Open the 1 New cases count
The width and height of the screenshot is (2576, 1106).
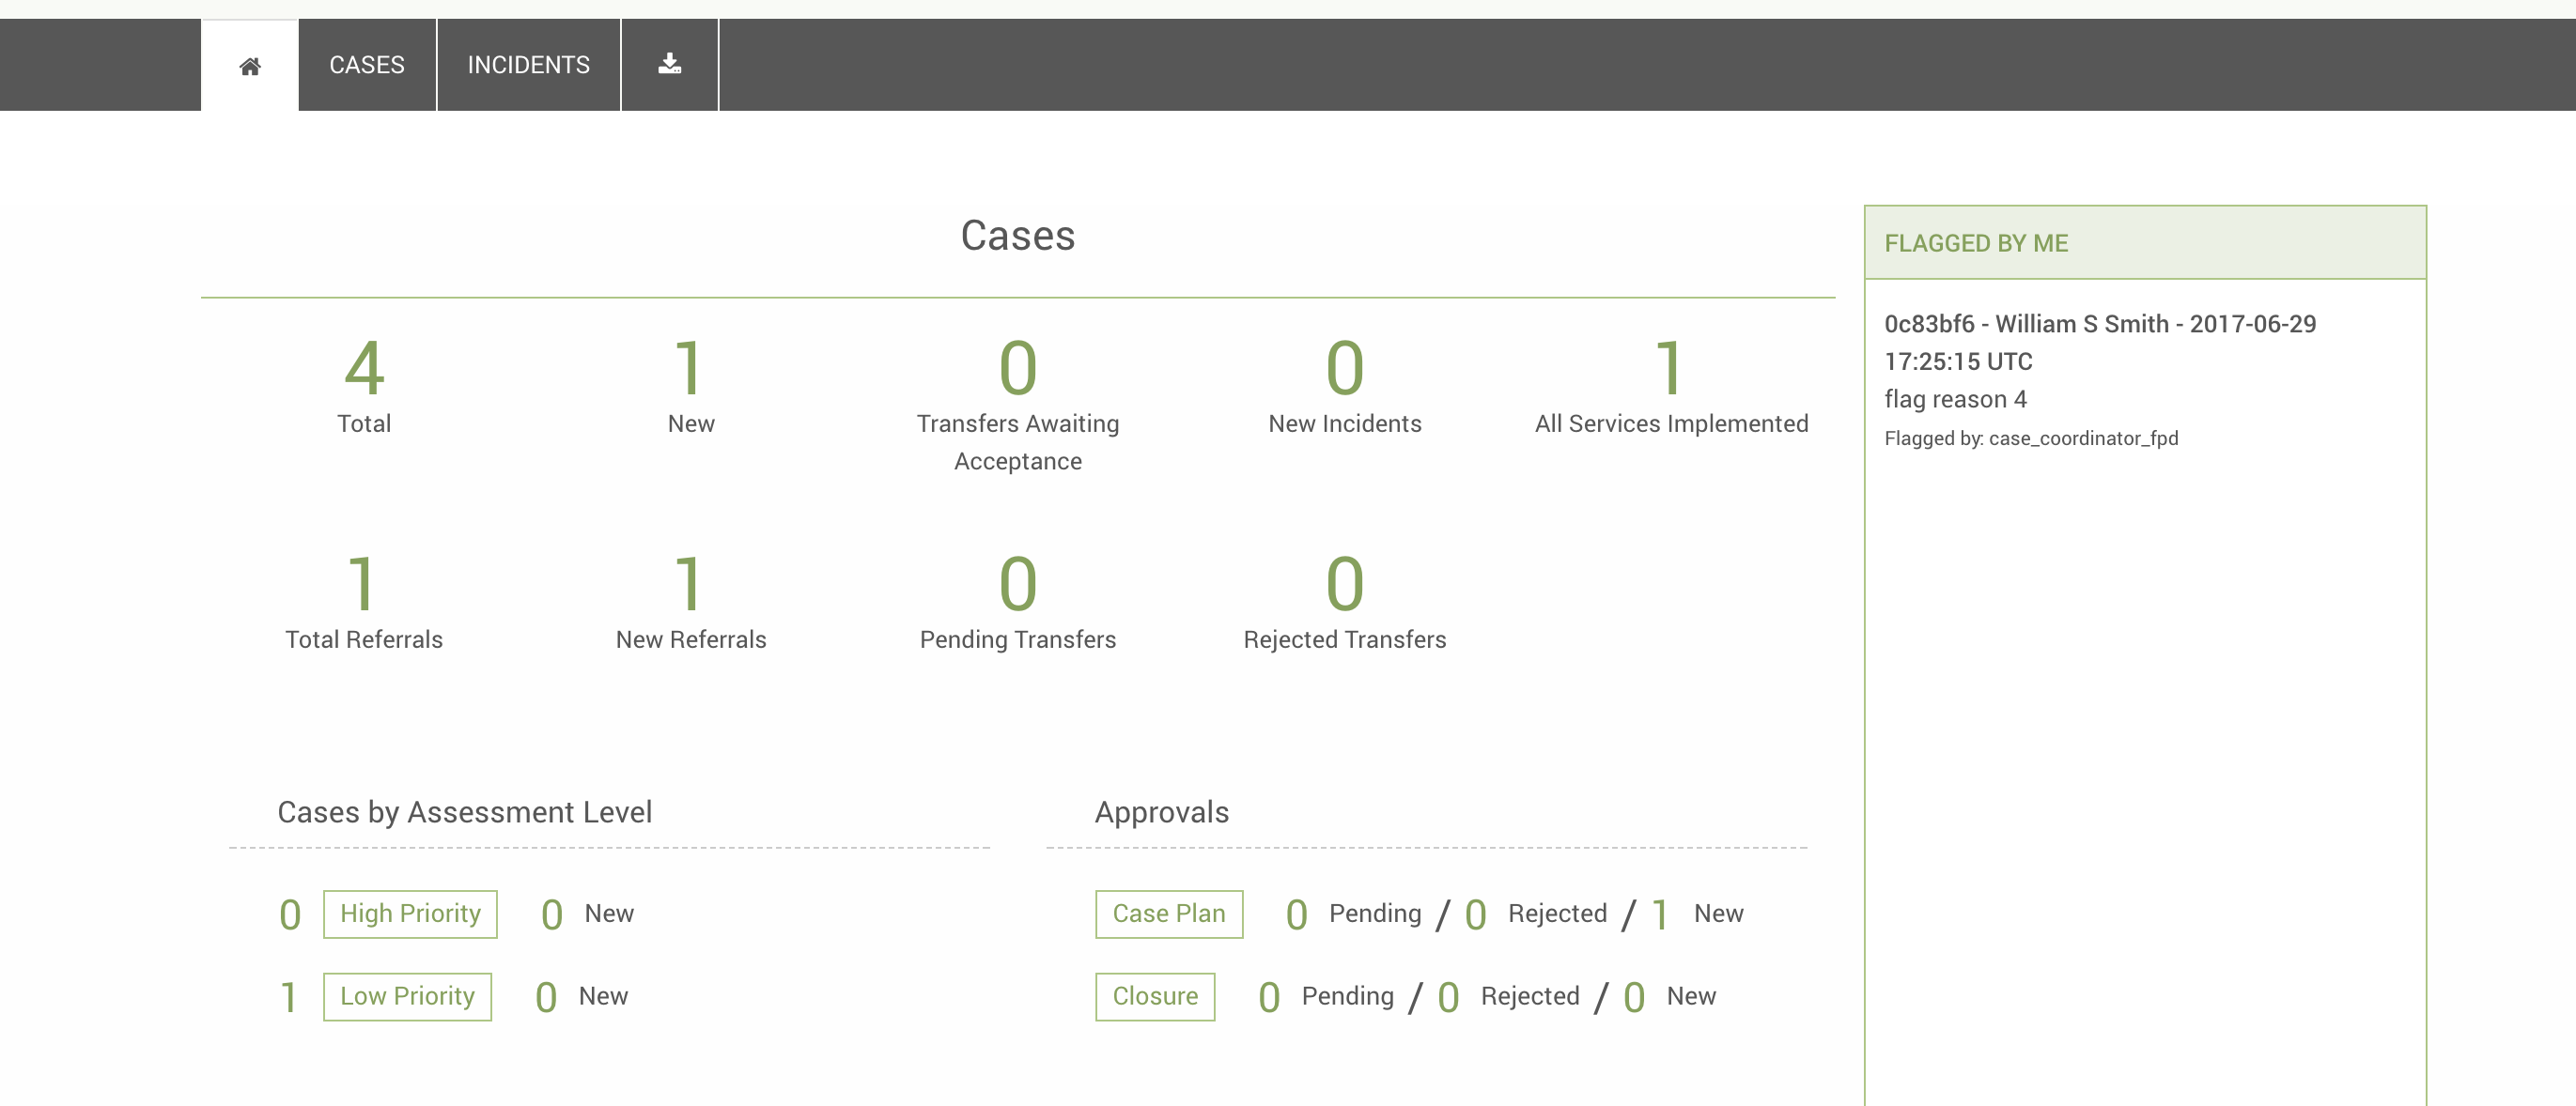point(689,368)
